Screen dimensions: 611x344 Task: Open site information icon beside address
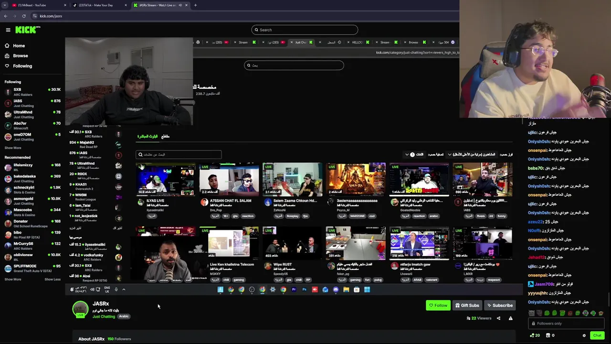point(35,16)
